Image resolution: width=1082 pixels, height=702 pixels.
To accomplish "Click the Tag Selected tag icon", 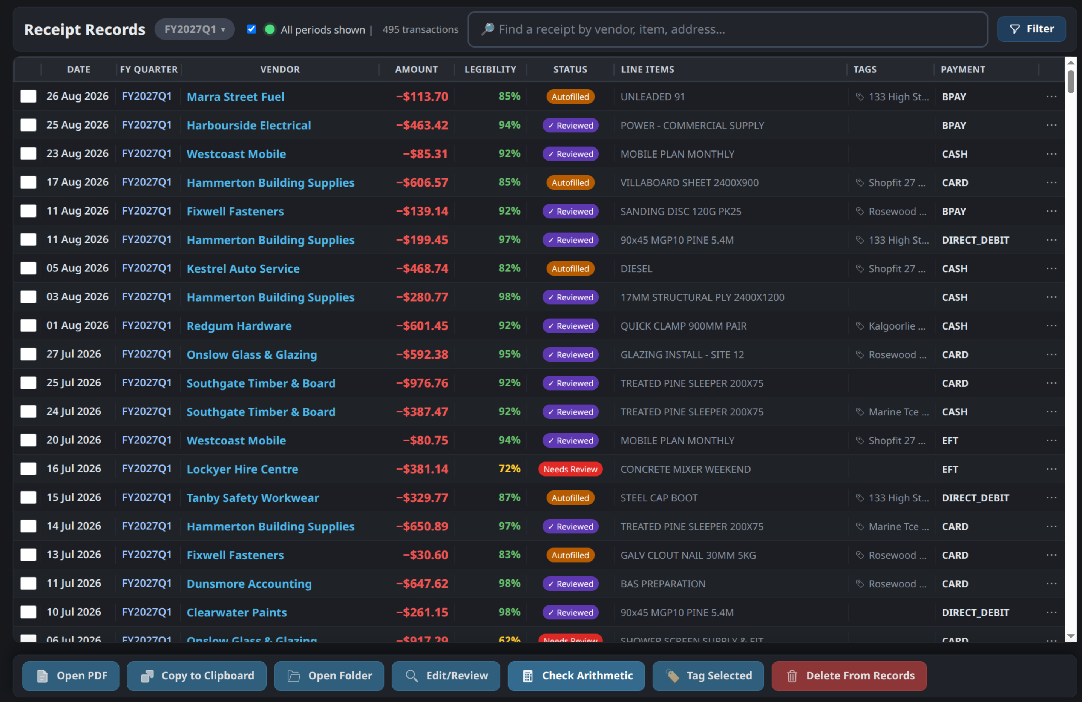I will coord(673,676).
